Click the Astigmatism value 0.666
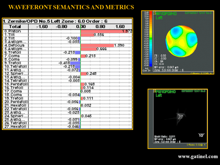This screenshot has height=165, width=220. (x=101, y=49)
